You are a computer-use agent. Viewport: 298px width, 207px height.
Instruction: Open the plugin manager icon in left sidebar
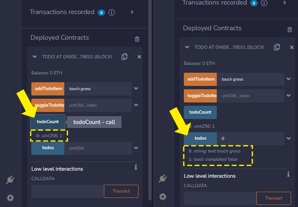pyautogui.click(x=10, y=180)
